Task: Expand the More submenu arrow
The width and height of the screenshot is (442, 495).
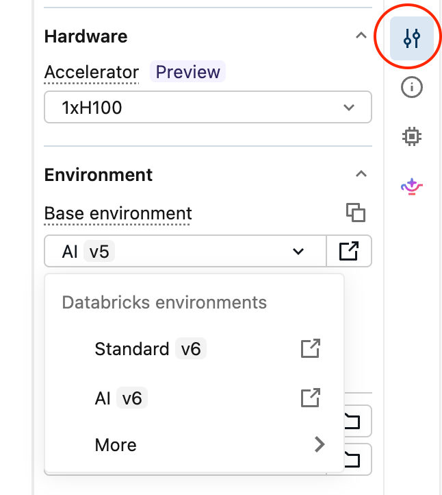Action: coord(320,444)
